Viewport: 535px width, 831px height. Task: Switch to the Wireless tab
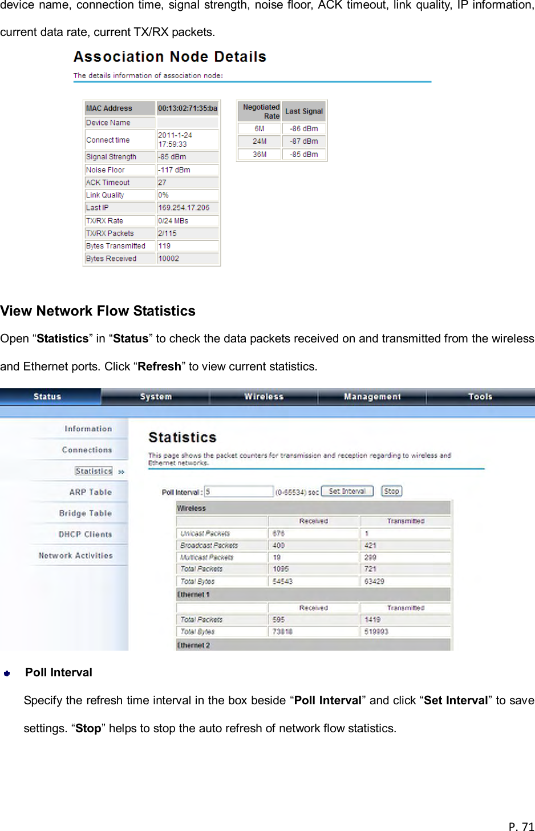point(264,396)
